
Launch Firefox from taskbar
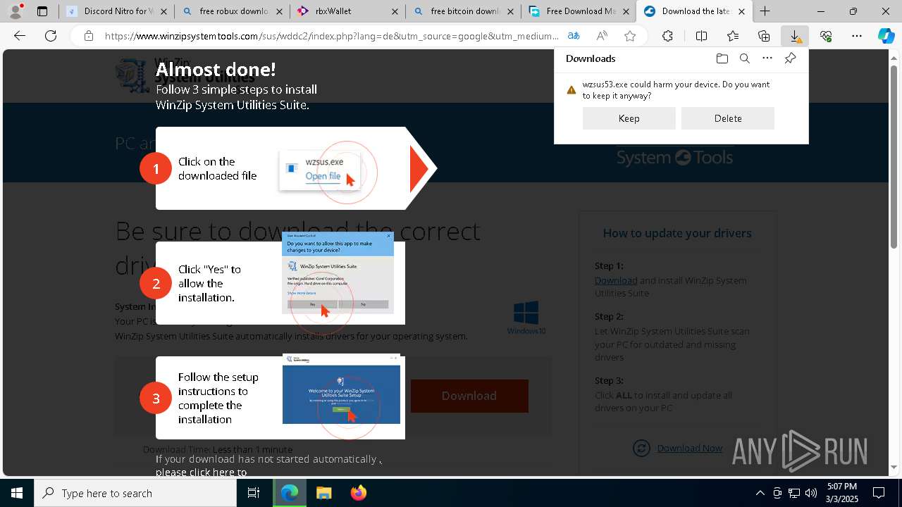[x=358, y=493]
